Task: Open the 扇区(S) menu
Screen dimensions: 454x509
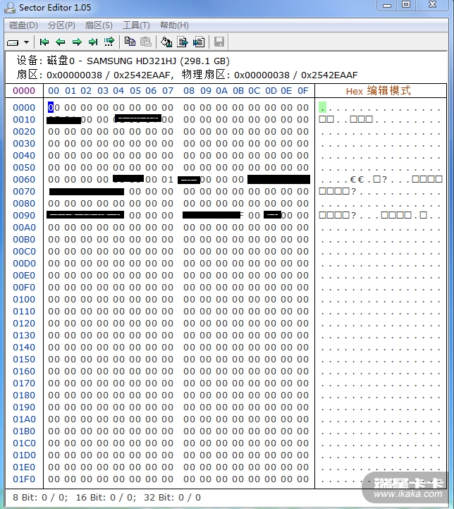Action: 99,25
